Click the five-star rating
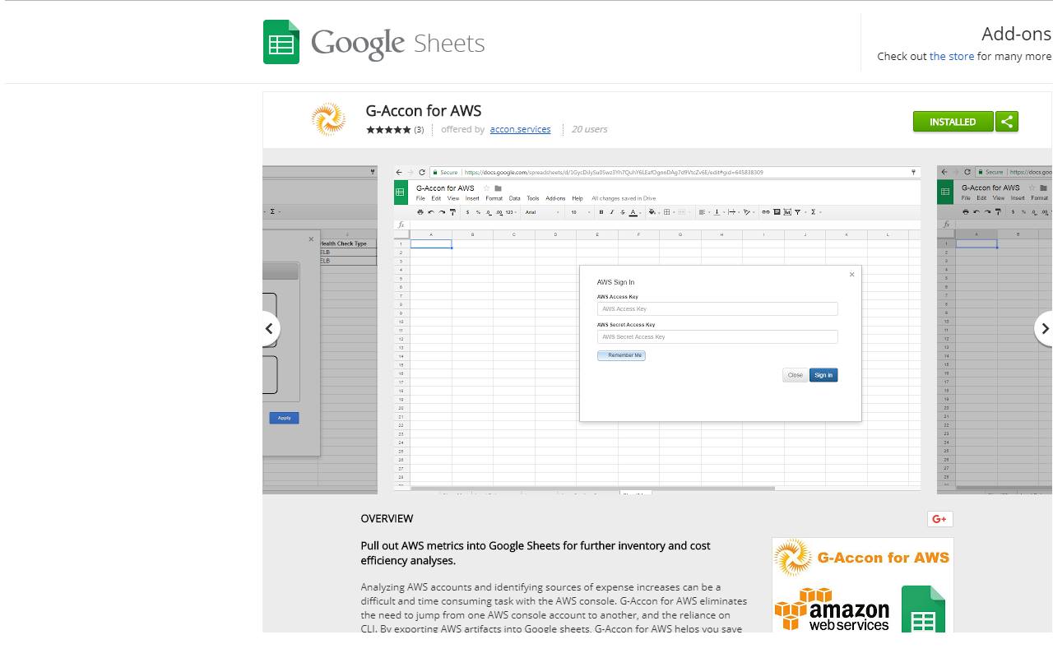 pos(388,130)
